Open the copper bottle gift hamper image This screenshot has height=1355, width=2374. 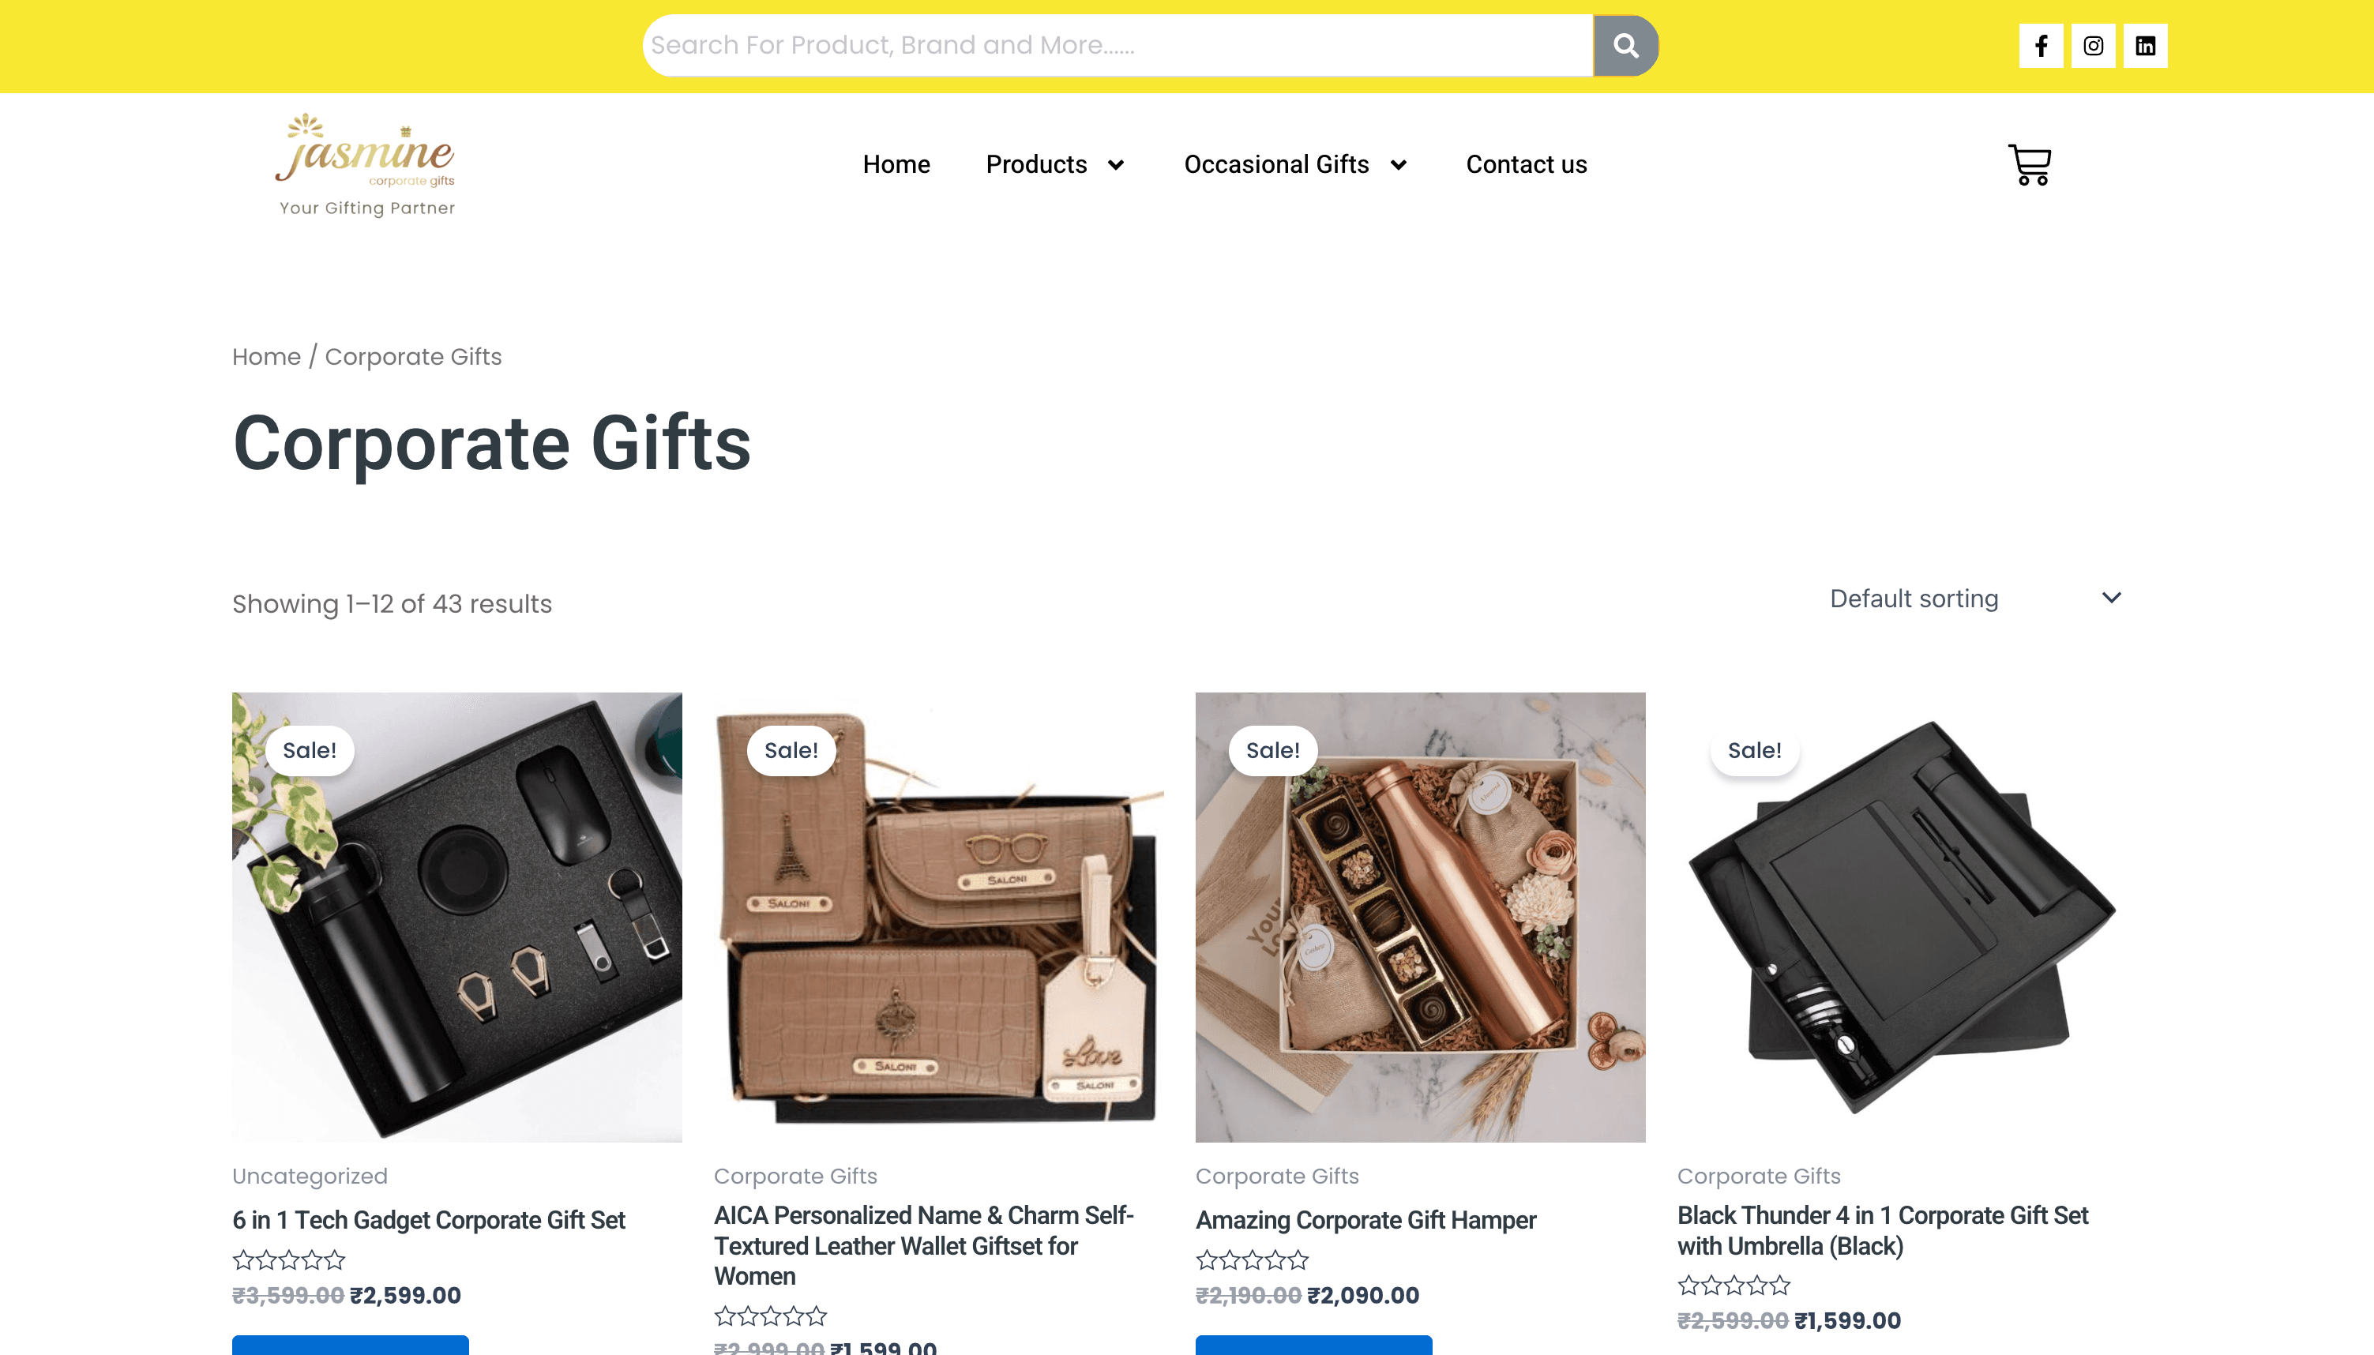[x=1420, y=917]
